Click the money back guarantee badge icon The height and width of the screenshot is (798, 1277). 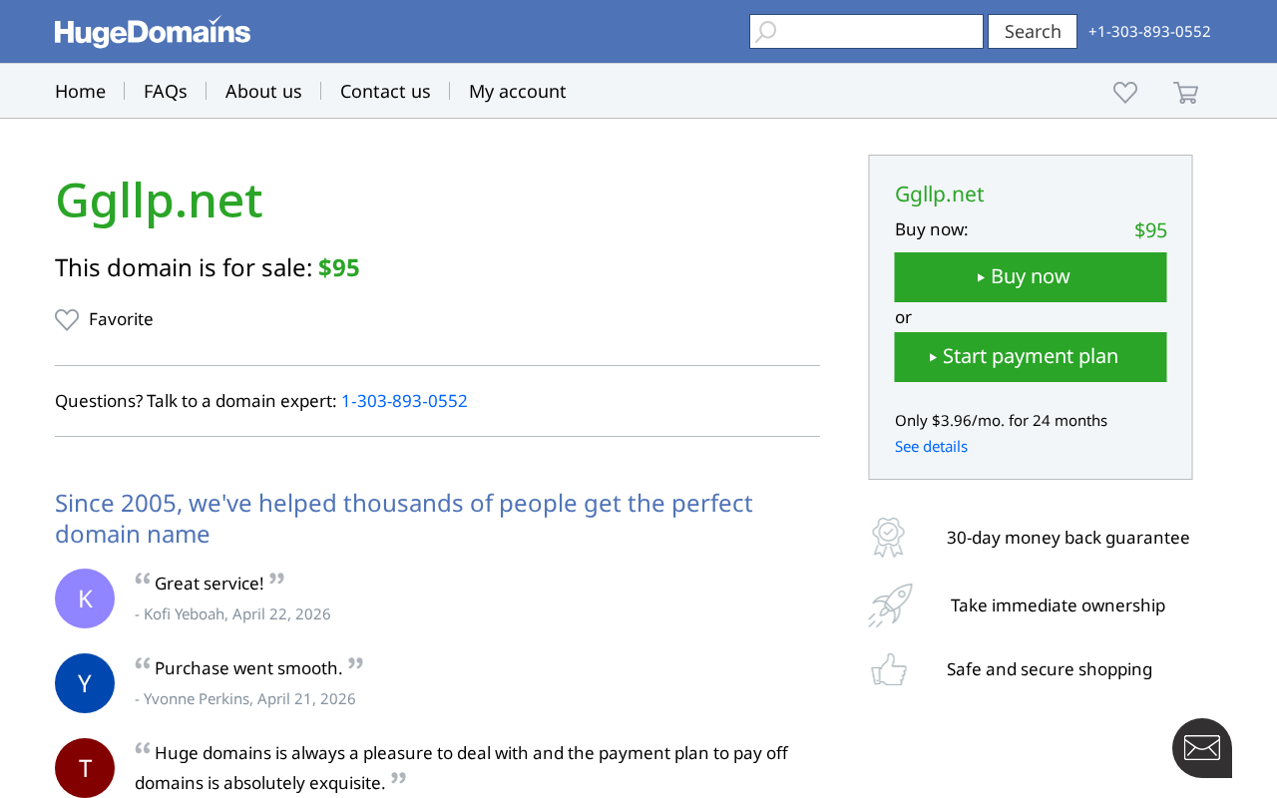pyautogui.click(x=888, y=537)
